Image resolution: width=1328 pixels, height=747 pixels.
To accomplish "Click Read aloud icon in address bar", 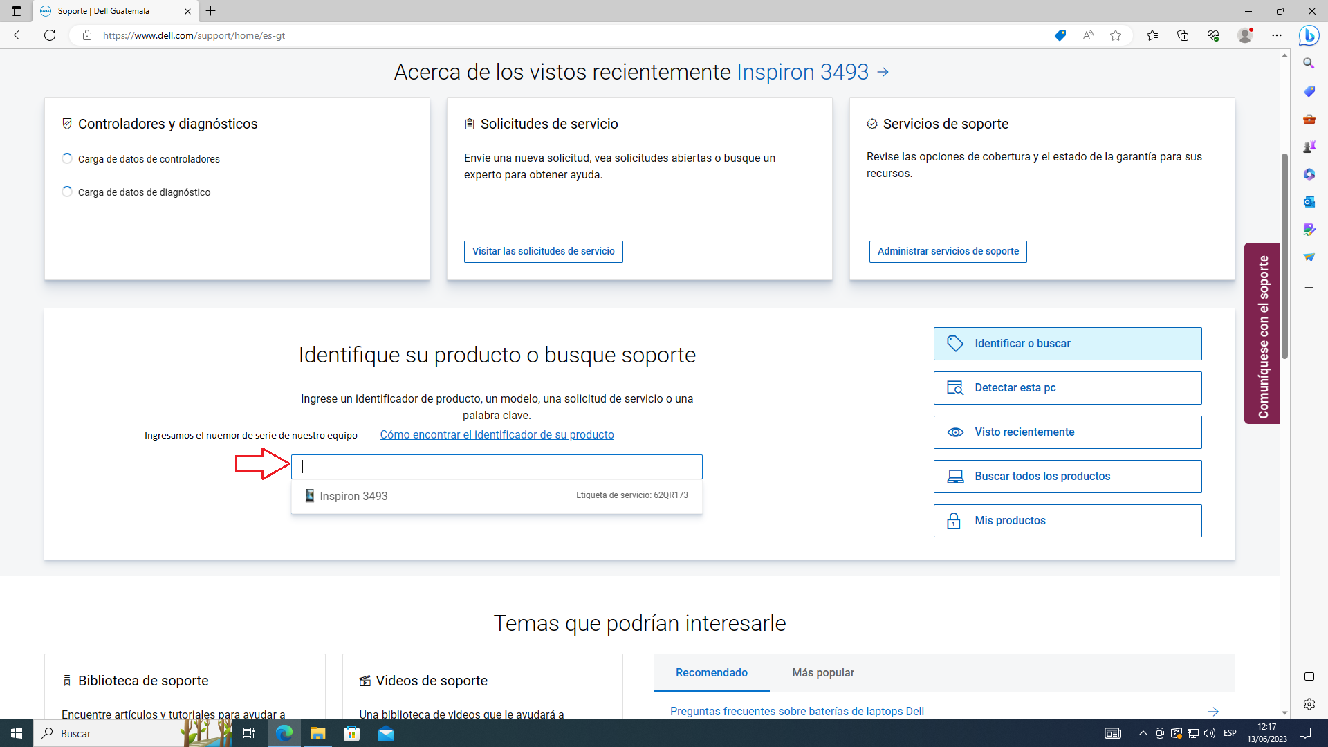I will (x=1088, y=35).
